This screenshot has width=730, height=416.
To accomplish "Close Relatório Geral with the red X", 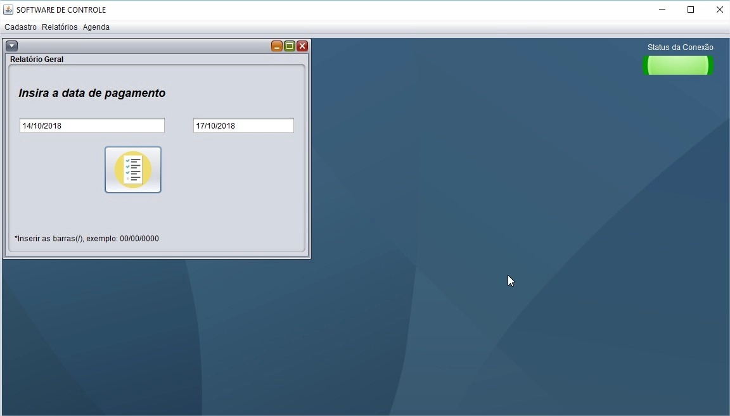I will pyautogui.click(x=302, y=46).
